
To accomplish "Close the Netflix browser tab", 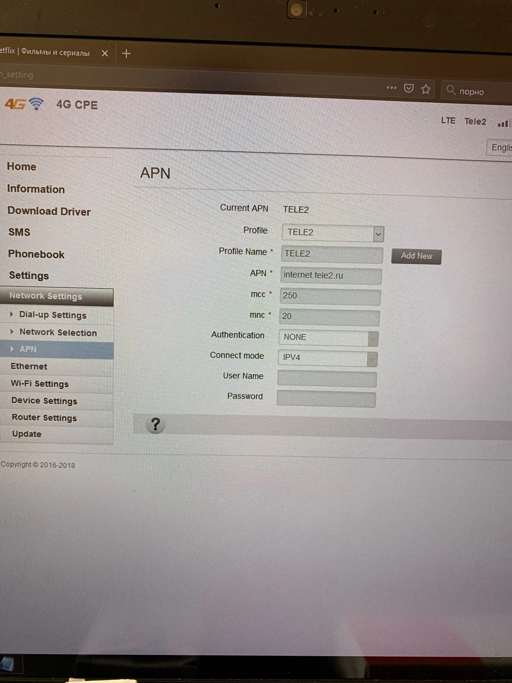I will coord(105,53).
